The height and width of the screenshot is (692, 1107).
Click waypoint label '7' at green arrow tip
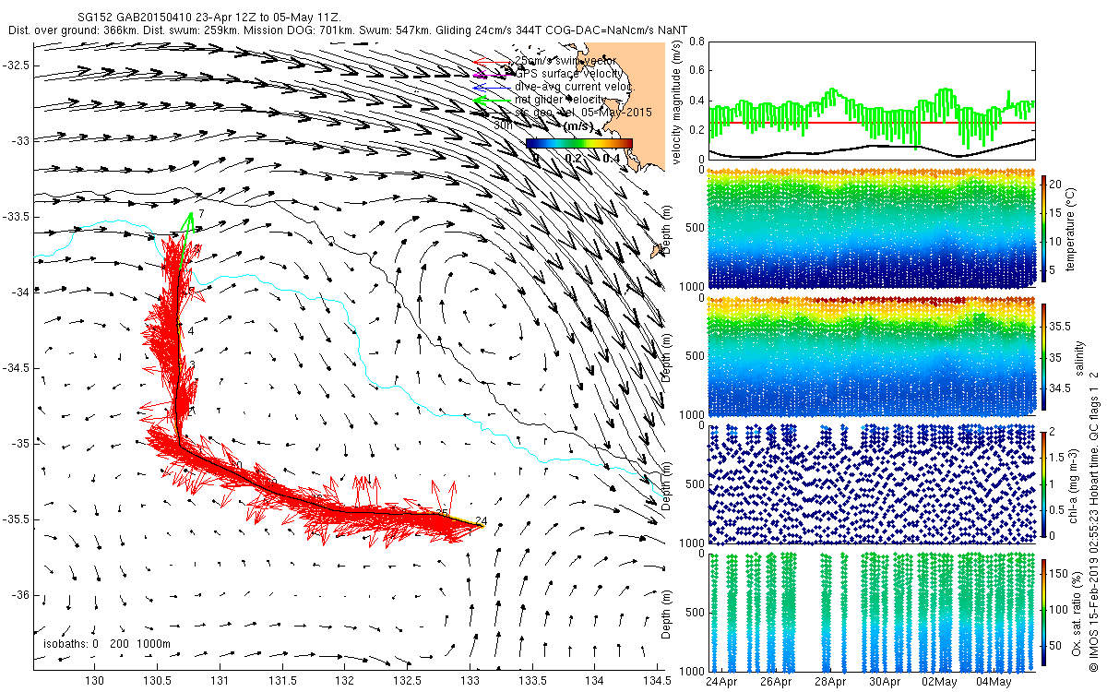tap(201, 213)
